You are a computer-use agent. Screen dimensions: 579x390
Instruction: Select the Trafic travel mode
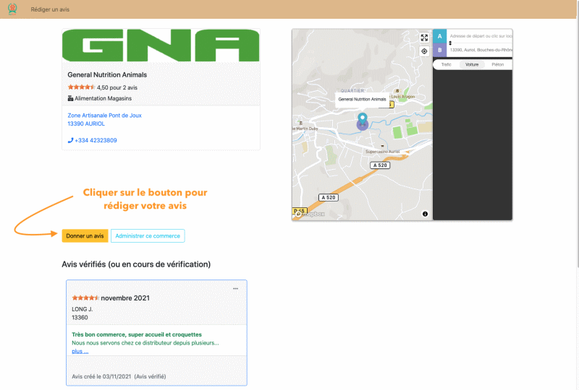pyautogui.click(x=446, y=64)
